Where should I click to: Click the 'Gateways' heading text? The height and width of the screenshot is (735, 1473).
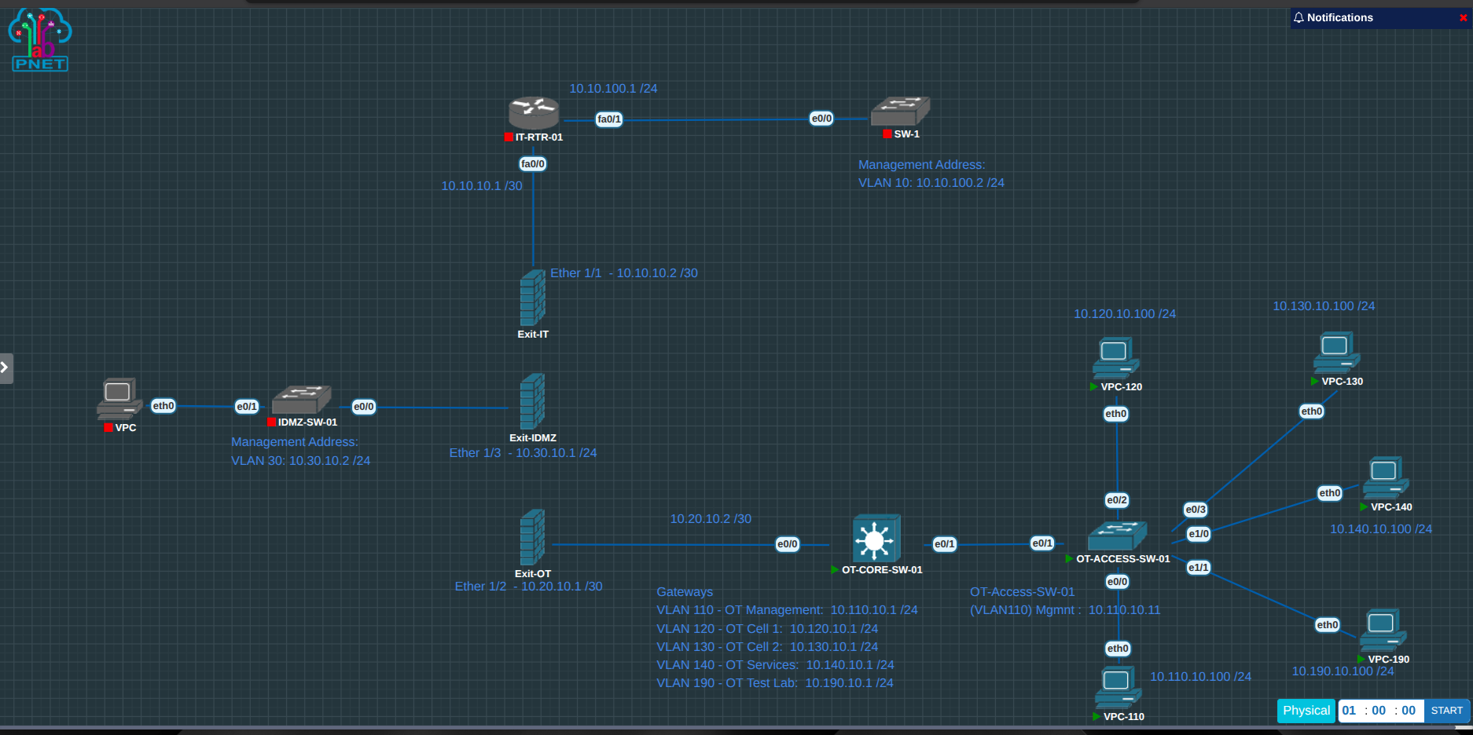click(685, 592)
